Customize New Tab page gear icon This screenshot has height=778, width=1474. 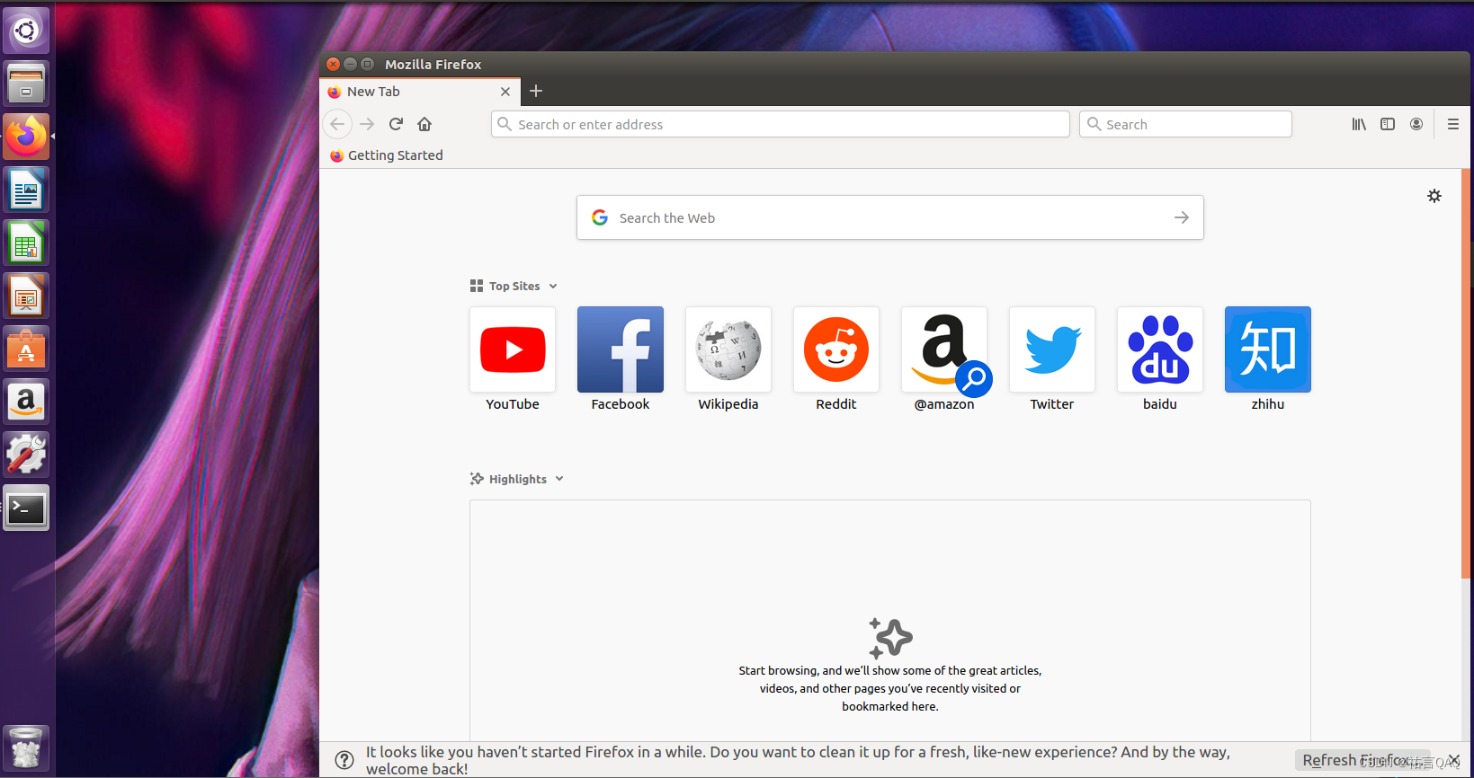pyautogui.click(x=1434, y=196)
